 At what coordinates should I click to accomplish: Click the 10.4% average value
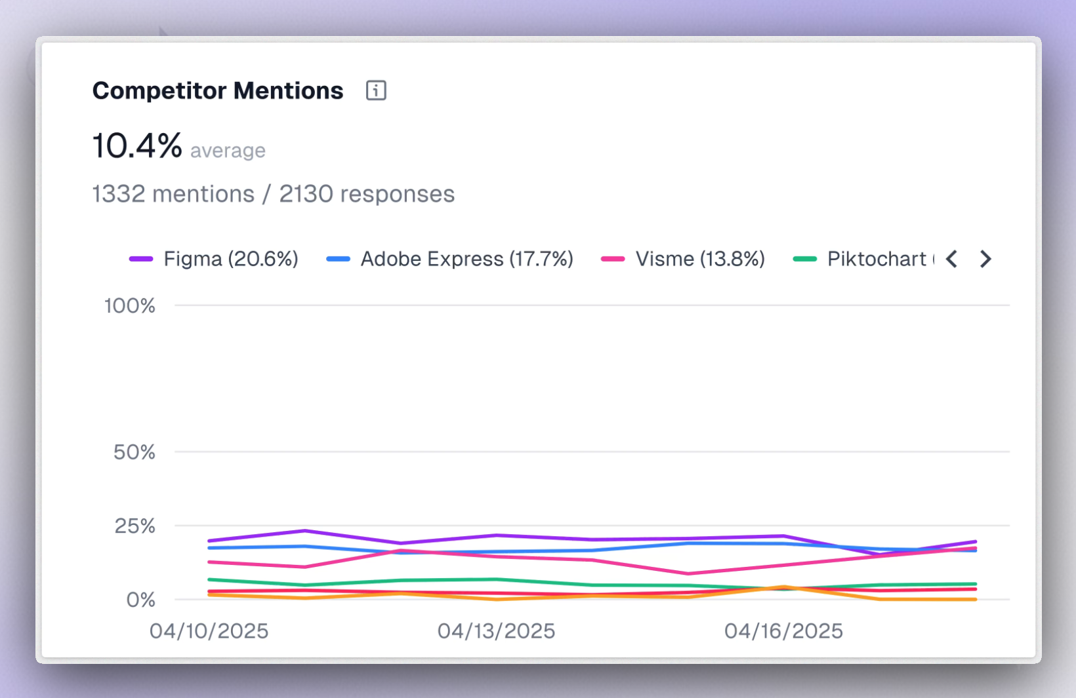point(137,145)
